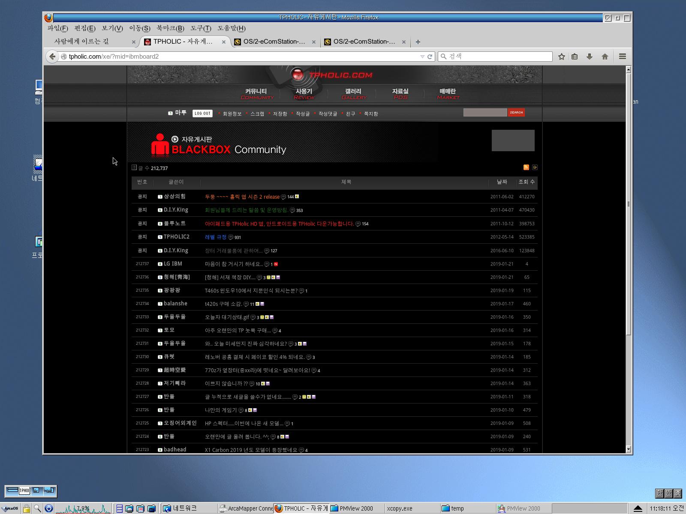Click author name balanshe
Screen dimensions: 686x514
175,304
